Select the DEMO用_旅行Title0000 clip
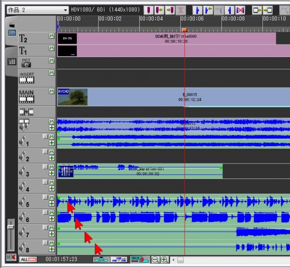This screenshot has width=290, height=268. coord(167,39)
